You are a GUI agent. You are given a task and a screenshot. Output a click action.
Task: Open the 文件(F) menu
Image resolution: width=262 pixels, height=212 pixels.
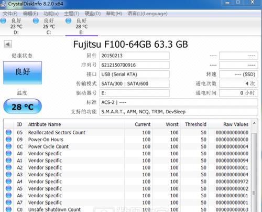(x=10, y=14)
